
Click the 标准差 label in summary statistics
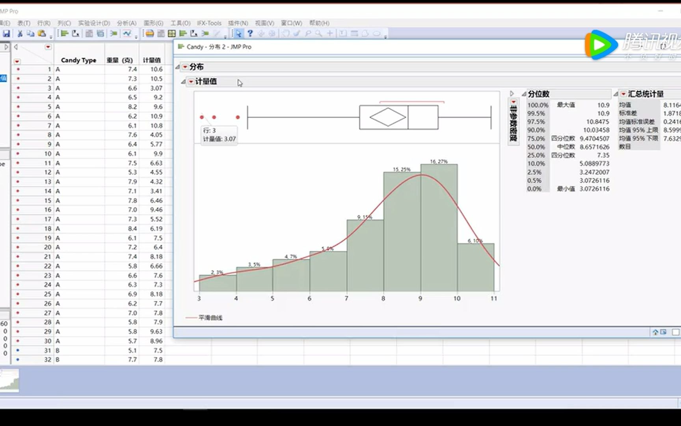pos(628,113)
